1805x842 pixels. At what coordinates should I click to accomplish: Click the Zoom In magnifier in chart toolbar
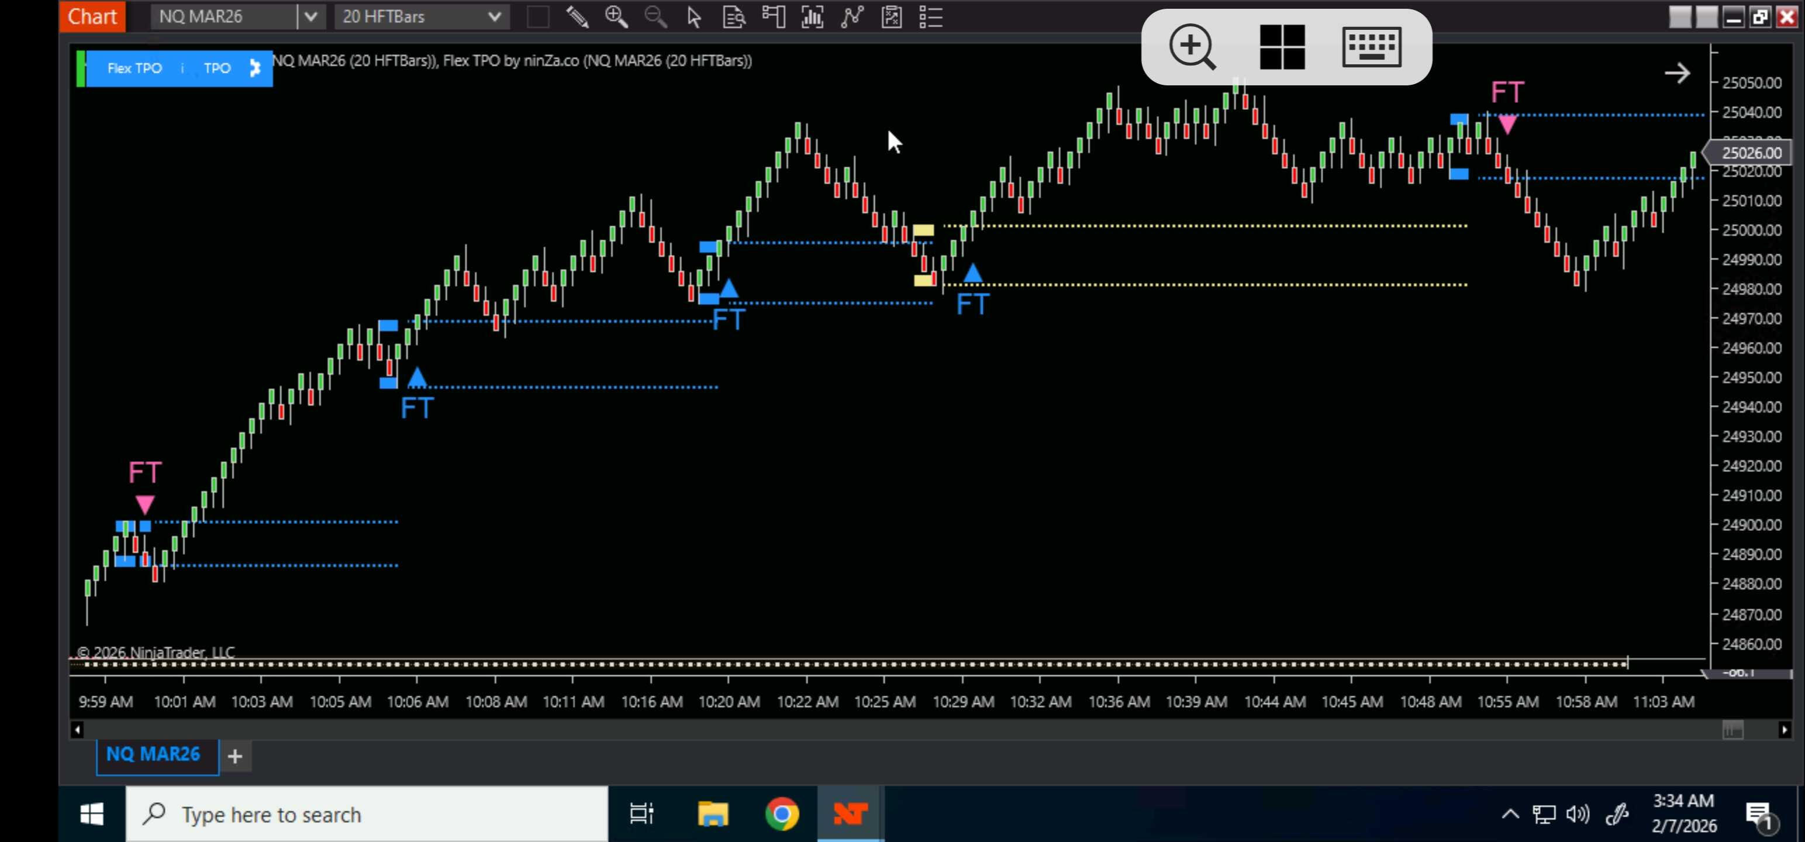tap(616, 17)
